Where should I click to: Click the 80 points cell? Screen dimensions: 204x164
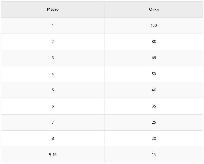pos(154,42)
